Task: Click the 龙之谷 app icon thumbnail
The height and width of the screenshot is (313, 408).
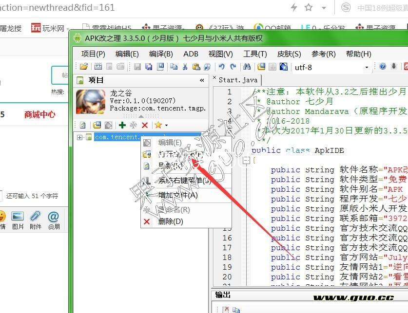Action: [x=91, y=102]
